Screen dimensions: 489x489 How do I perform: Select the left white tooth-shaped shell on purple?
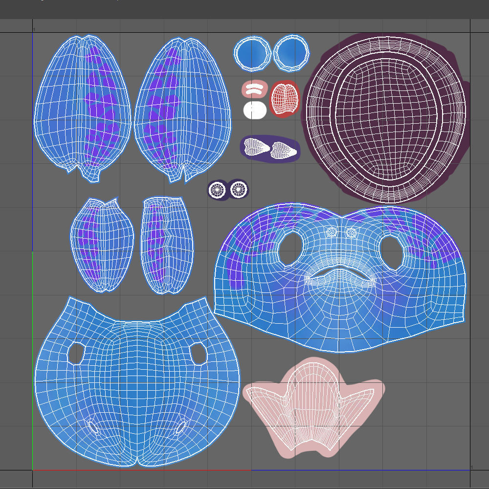pos(257,147)
